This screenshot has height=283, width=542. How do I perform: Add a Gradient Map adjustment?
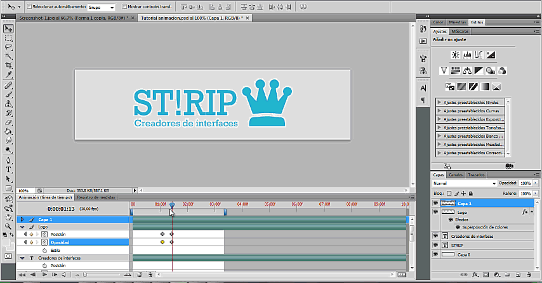point(485,87)
